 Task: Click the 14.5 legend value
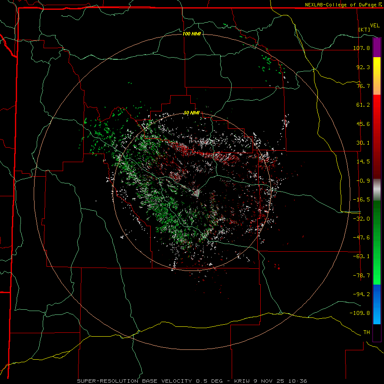[363, 162]
